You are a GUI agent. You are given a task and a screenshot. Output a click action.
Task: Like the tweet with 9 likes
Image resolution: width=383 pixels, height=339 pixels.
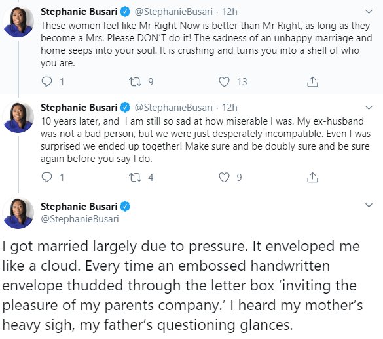[224, 177]
